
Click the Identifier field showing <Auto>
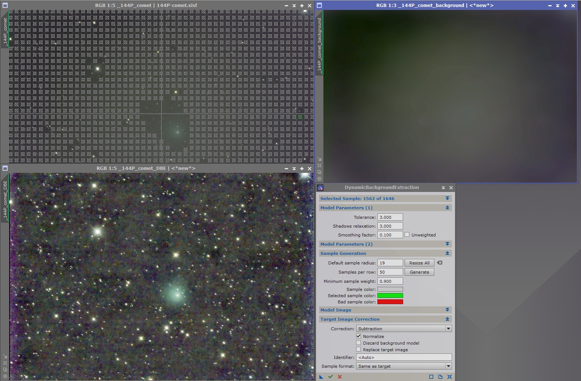pyautogui.click(x=404, y=357)
